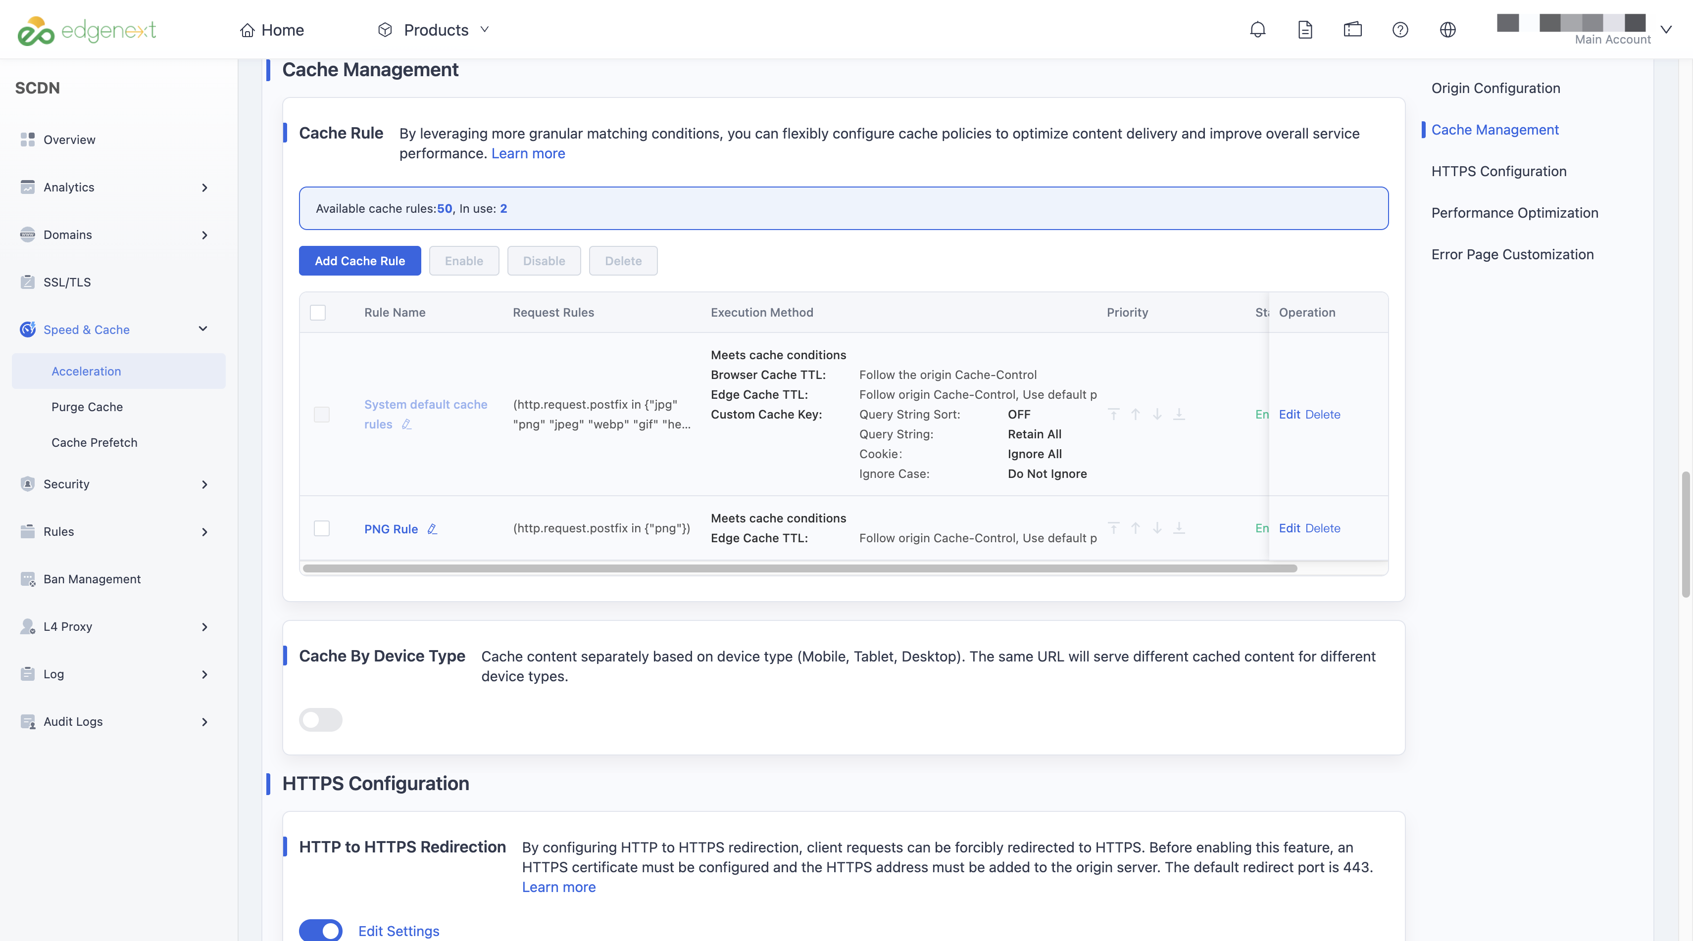Click the help question mark icon
The height and width of the screenshot is (941, 1693).
(x=1400, y=30)
